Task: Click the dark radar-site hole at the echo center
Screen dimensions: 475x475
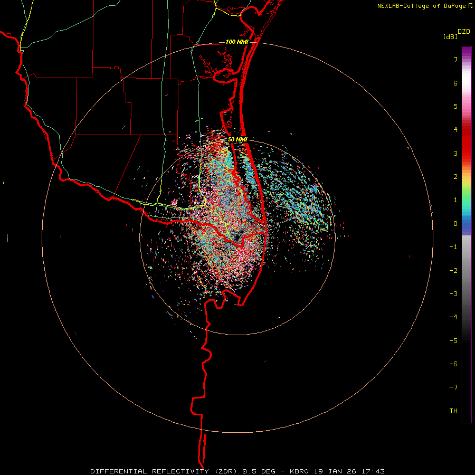Action: 237,237
